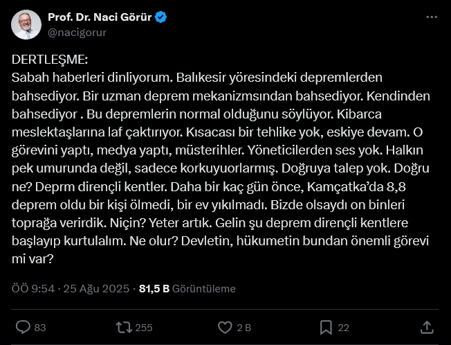Click the 255 reposts count
Viewport: 451px width, 345px height.
point(144,328)
